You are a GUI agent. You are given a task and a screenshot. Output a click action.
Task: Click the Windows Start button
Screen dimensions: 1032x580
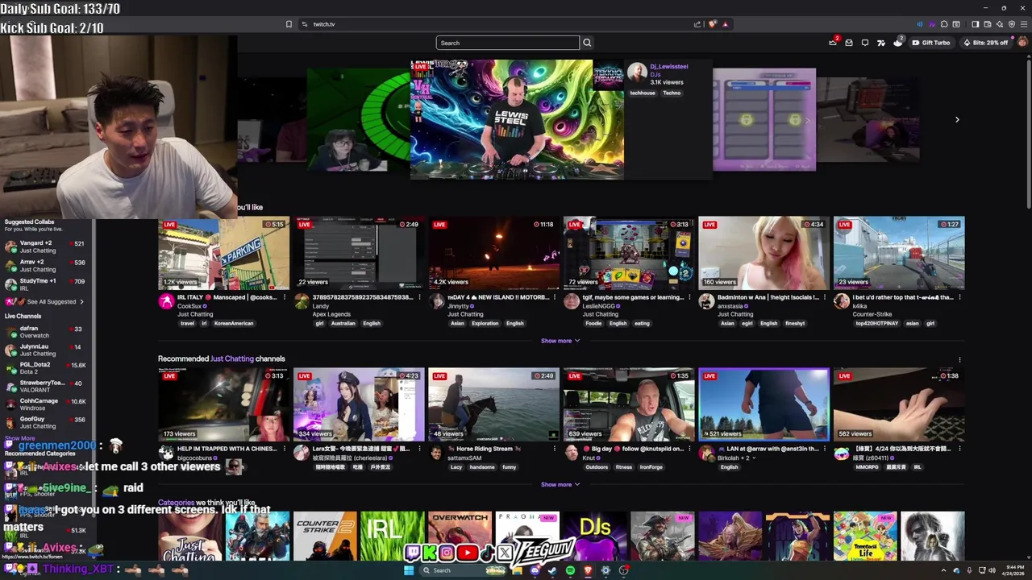(x=409, y=570)
